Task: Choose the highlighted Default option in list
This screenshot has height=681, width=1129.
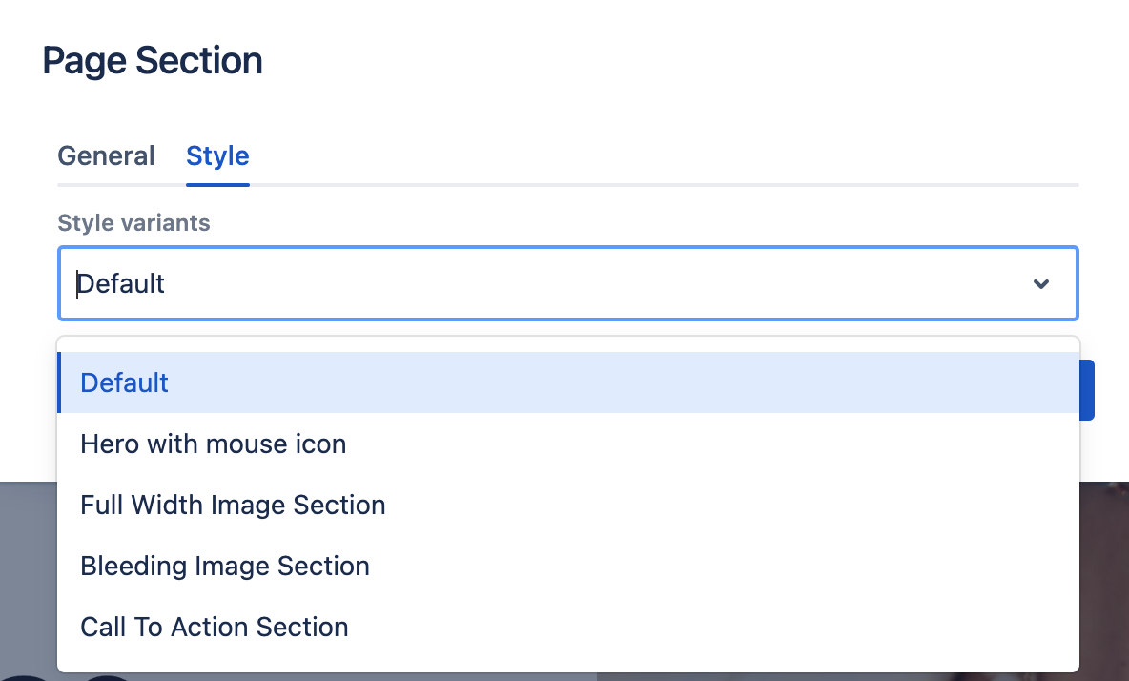Action: 568,382
